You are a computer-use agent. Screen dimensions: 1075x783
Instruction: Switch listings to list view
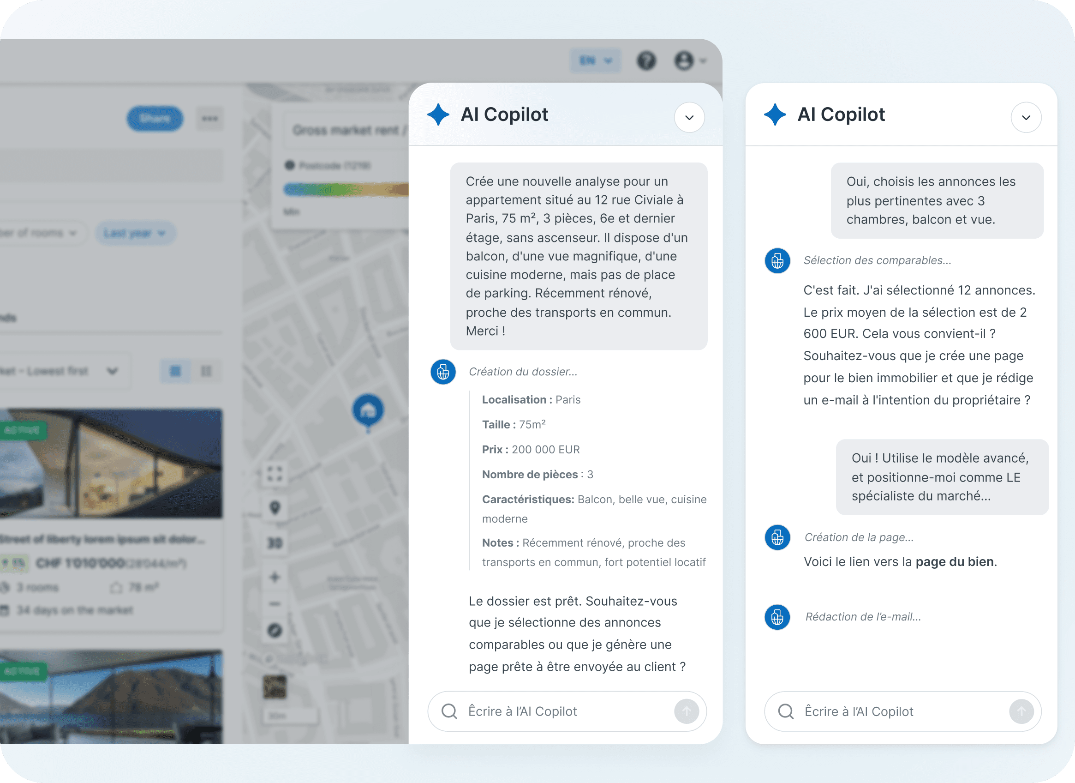(x=206, y=371)
